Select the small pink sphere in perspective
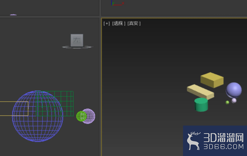Viewport: 247px width, 156px height. (x=234, y=101)
